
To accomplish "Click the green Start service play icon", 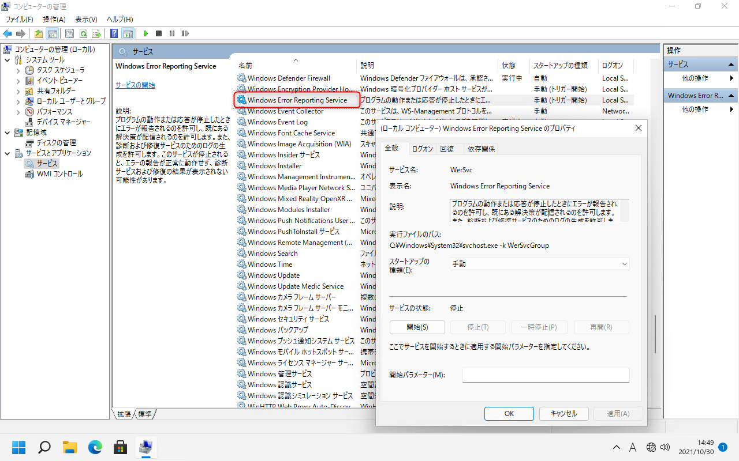I will pos(146,33).
